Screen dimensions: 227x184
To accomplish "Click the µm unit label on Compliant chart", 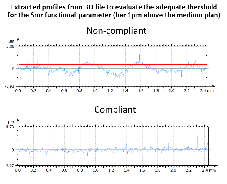I will pyautogui.click(x=11, y=122).
